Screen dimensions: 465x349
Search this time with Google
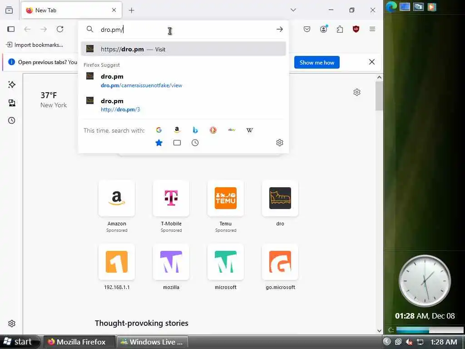[159, 130]
